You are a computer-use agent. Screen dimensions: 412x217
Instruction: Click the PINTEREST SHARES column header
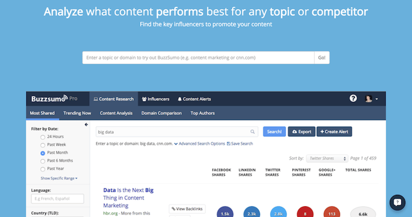(x=301, y=172)
